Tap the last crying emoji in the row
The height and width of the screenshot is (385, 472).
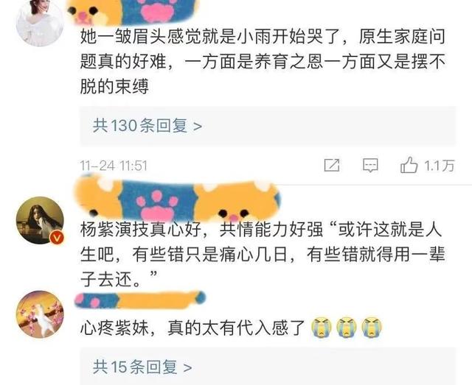372,328
